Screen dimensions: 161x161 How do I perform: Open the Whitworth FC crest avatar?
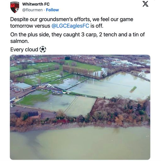(x=15, y=7)
